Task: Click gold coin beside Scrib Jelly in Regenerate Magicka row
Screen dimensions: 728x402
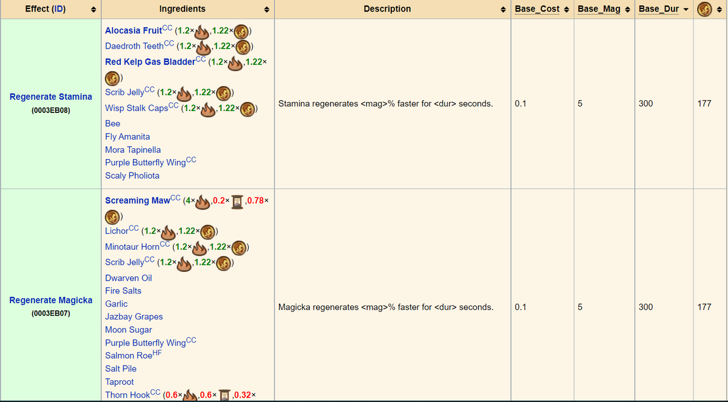Action: pos(224,264)
